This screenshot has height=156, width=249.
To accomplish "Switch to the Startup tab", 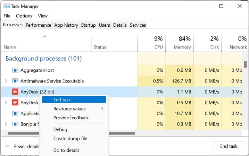I will click(x=88, y=25).
